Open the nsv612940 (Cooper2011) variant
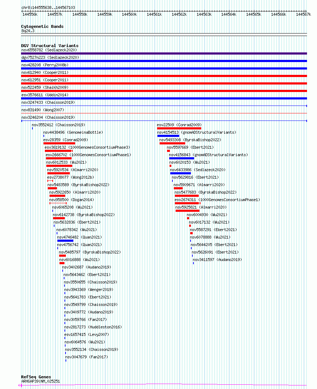Image resolution: width=317 pixels, height=389 pixels. (45, 72)
